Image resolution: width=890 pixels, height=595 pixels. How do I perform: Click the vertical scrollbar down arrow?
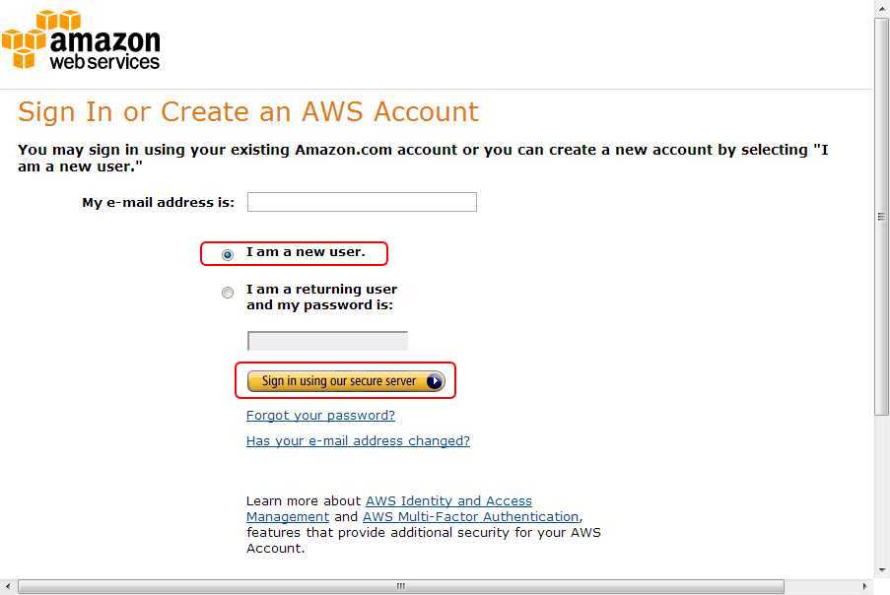coord(881,570)
